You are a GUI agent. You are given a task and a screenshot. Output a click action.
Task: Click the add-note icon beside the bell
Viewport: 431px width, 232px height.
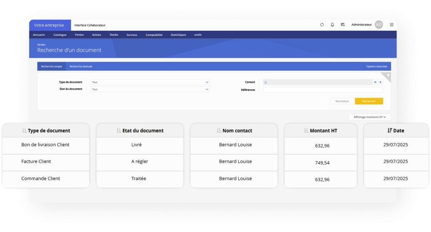coord(343,25)
